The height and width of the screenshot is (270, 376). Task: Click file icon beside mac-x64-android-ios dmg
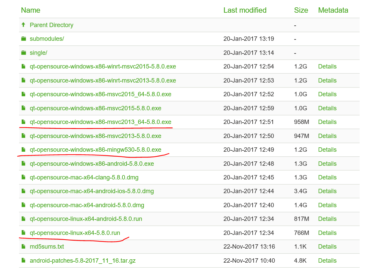23,191
